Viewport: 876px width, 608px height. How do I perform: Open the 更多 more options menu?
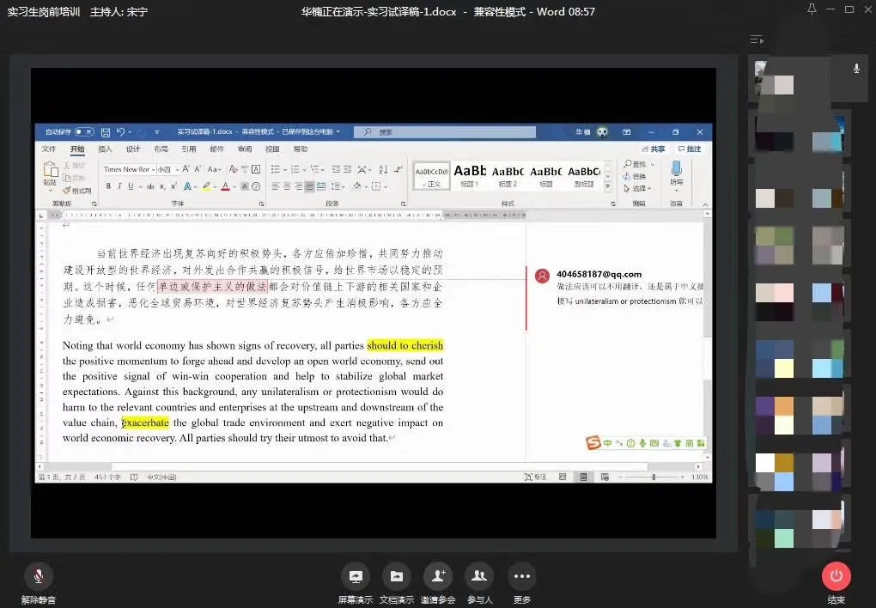(521, 576)
